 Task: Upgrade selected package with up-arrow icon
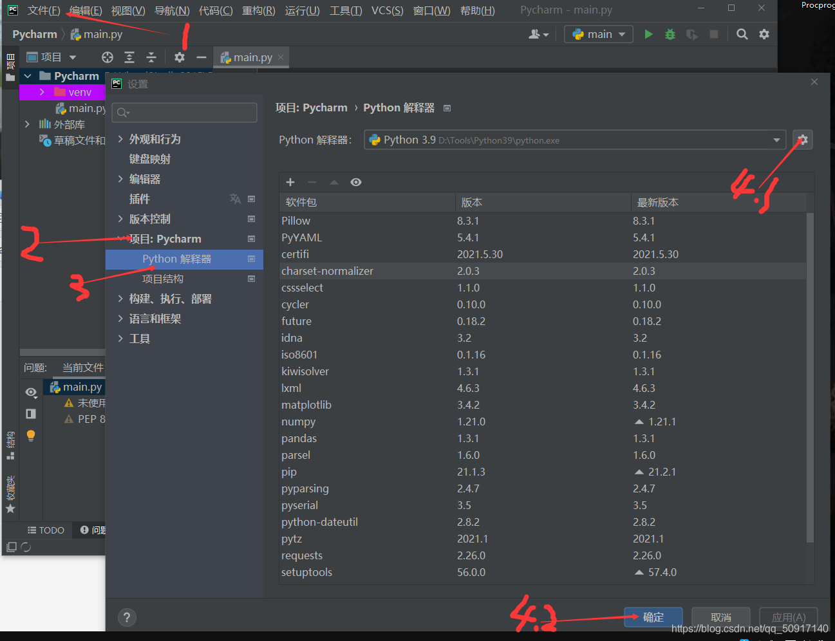[334, 182]
